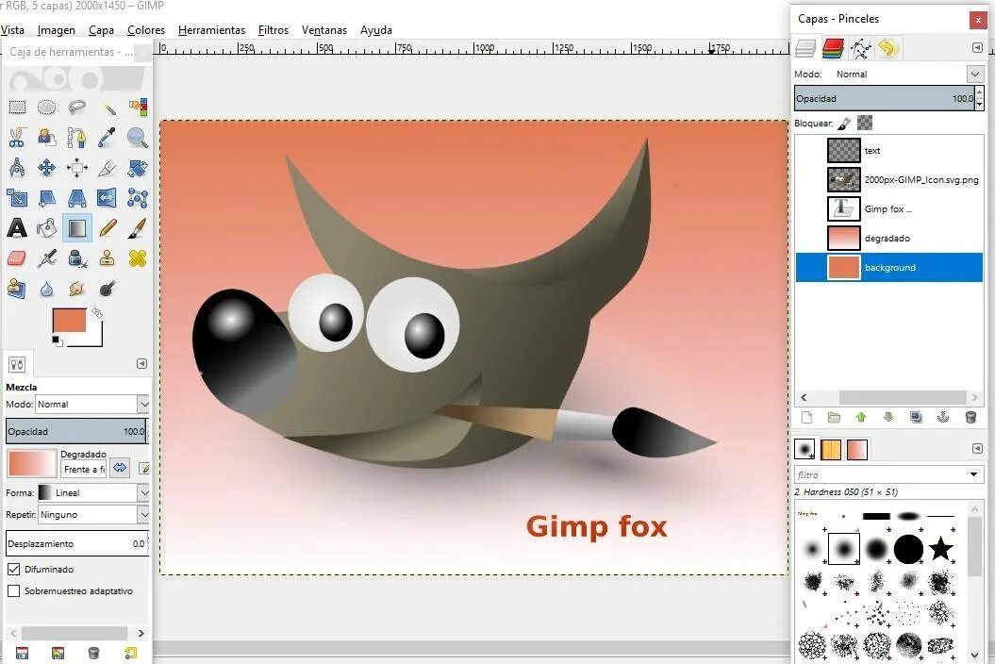Viewport: 995px width, 664px height.
Task: Select the Pencil tool
Action: pyautogui.click(x=108, y=228)
